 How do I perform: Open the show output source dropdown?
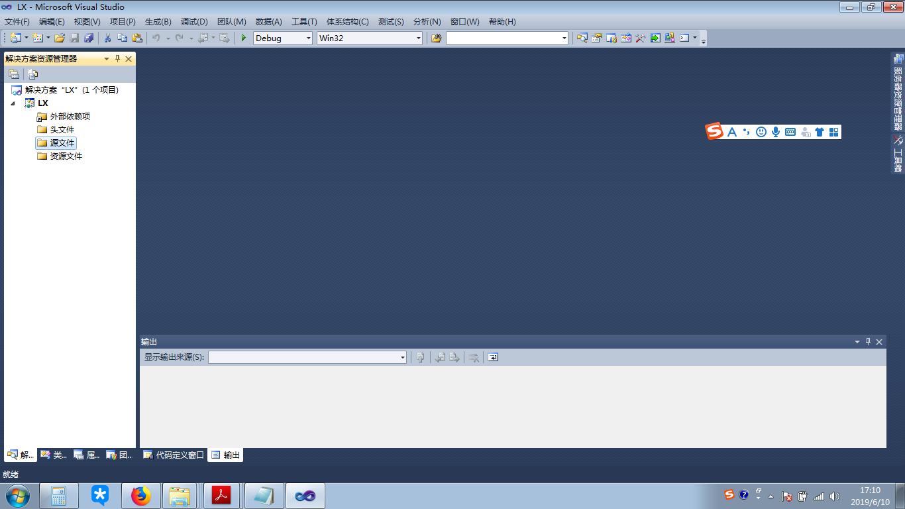pos(402,357)
